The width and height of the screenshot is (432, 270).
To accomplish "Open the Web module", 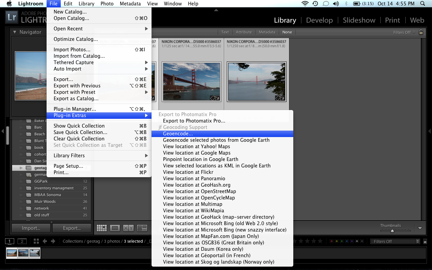I will pos(417,20).
